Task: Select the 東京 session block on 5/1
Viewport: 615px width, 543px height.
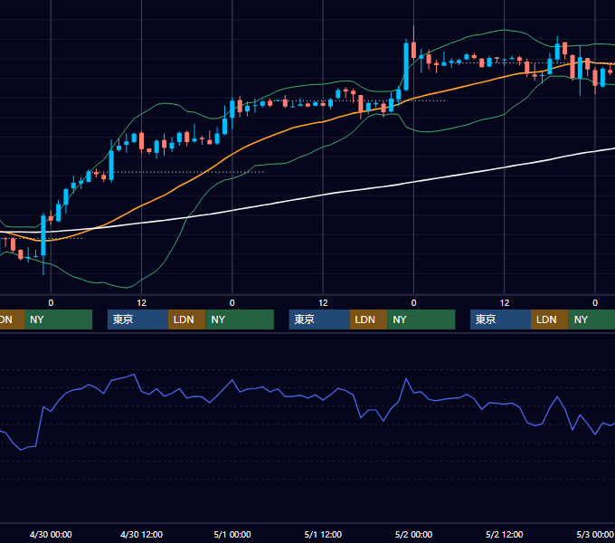Action: [x=319, y=319]
